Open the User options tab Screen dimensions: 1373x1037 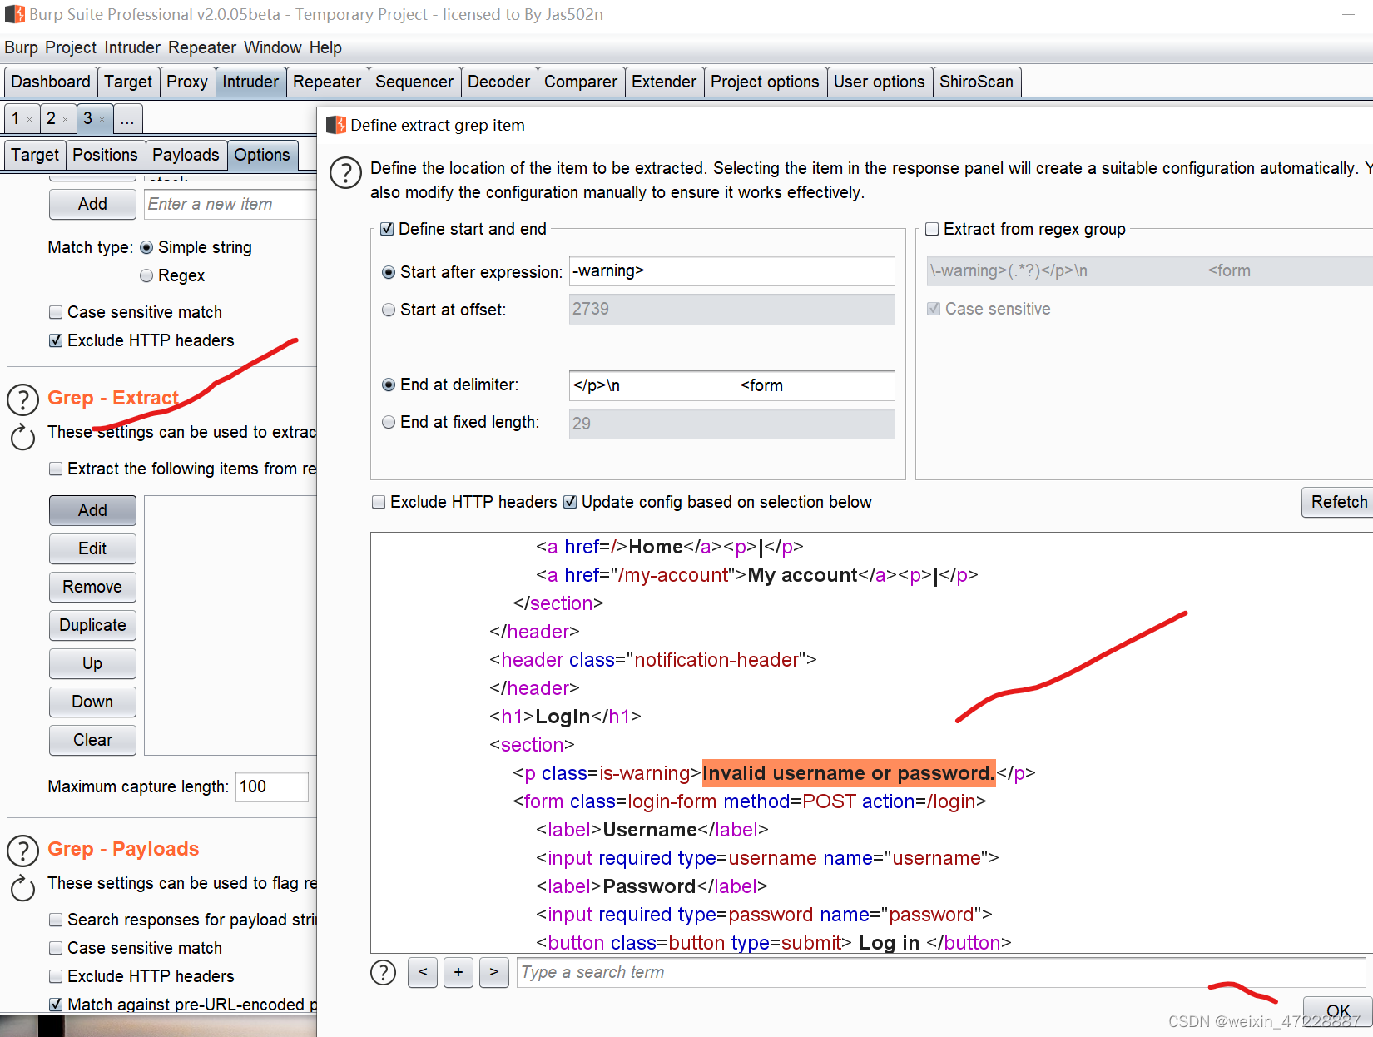point(880,82)
